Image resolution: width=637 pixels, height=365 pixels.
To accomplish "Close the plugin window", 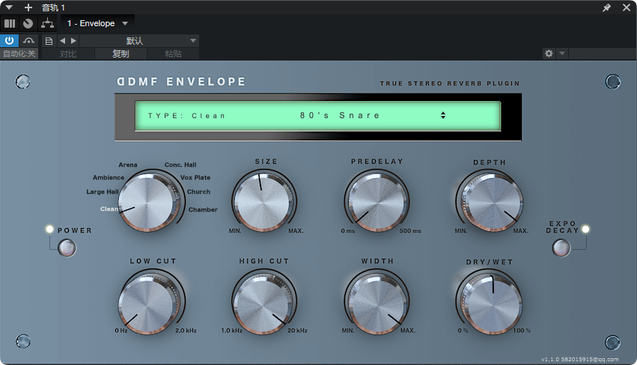I will click(x=627, y=7).
